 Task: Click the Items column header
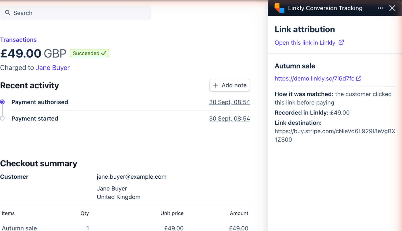click(8, 213)
